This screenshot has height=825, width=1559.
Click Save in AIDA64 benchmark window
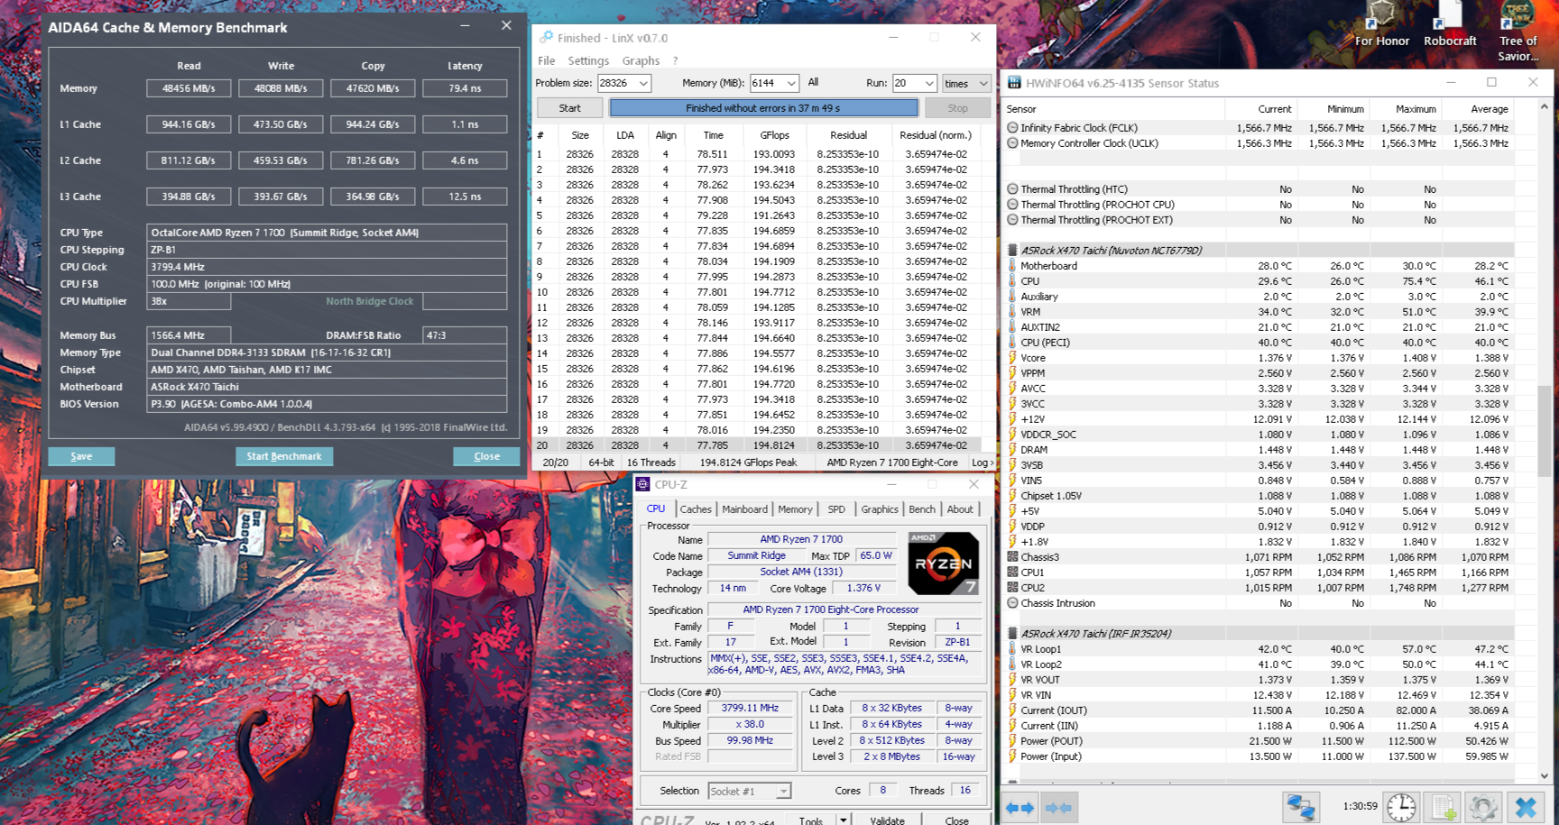[81, 456]
